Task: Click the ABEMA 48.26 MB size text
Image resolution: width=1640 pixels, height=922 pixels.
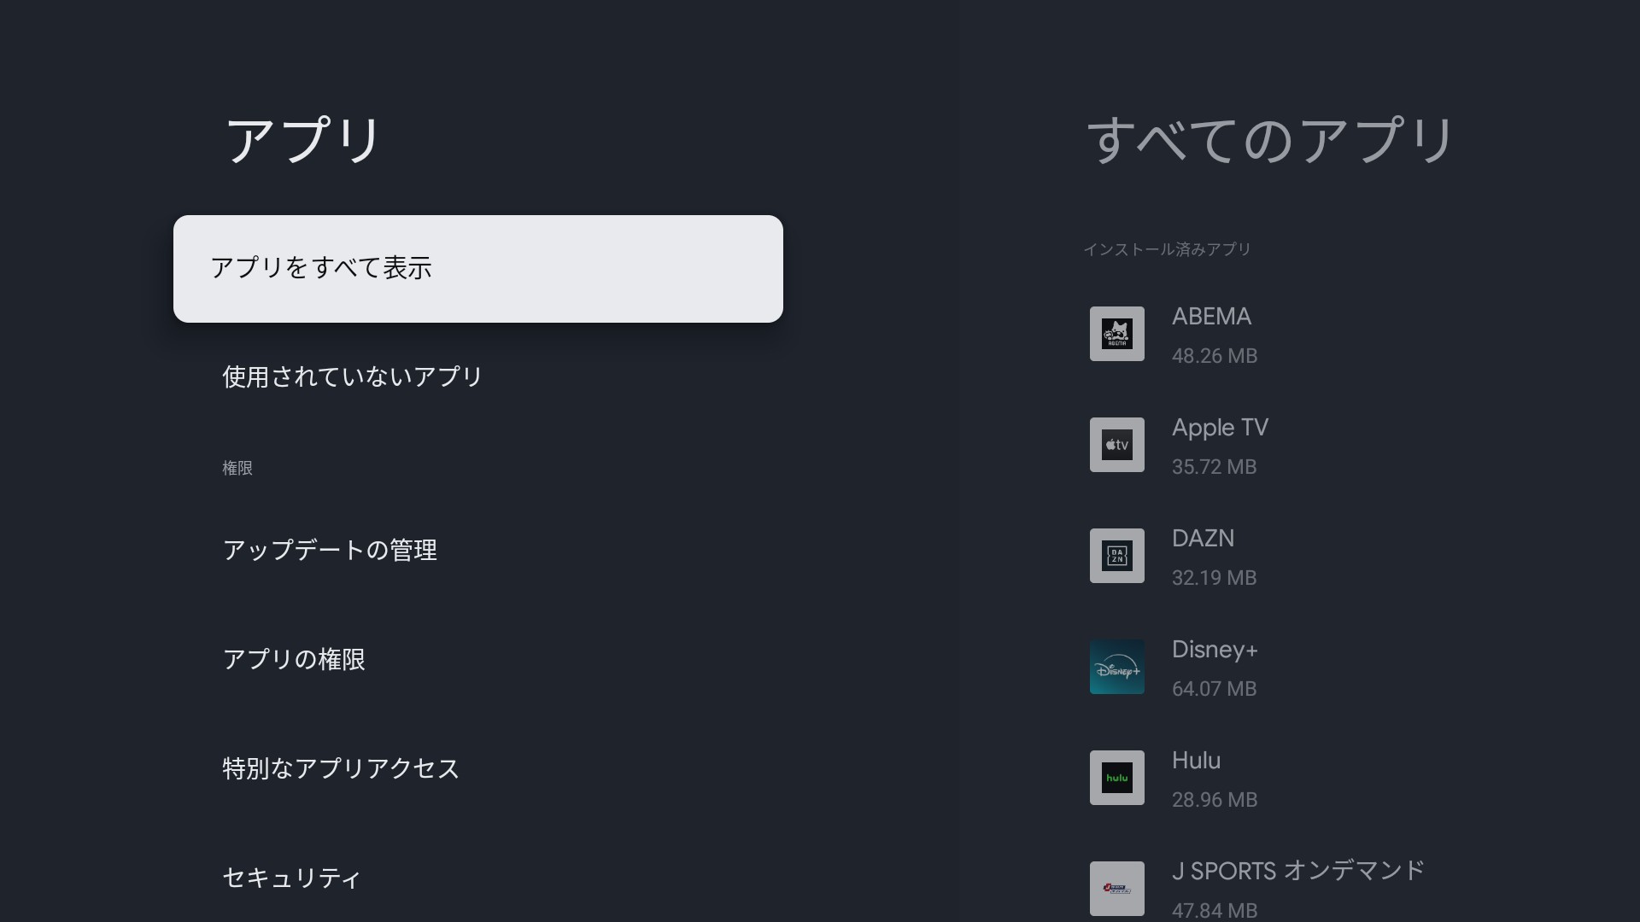Action: [x=1214, y=356]
